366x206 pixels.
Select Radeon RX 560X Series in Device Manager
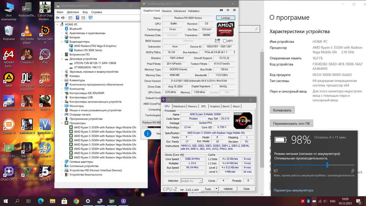tap(88, 50)
